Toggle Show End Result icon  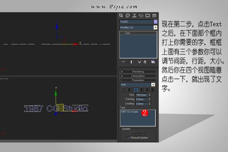tap(131, 62)
